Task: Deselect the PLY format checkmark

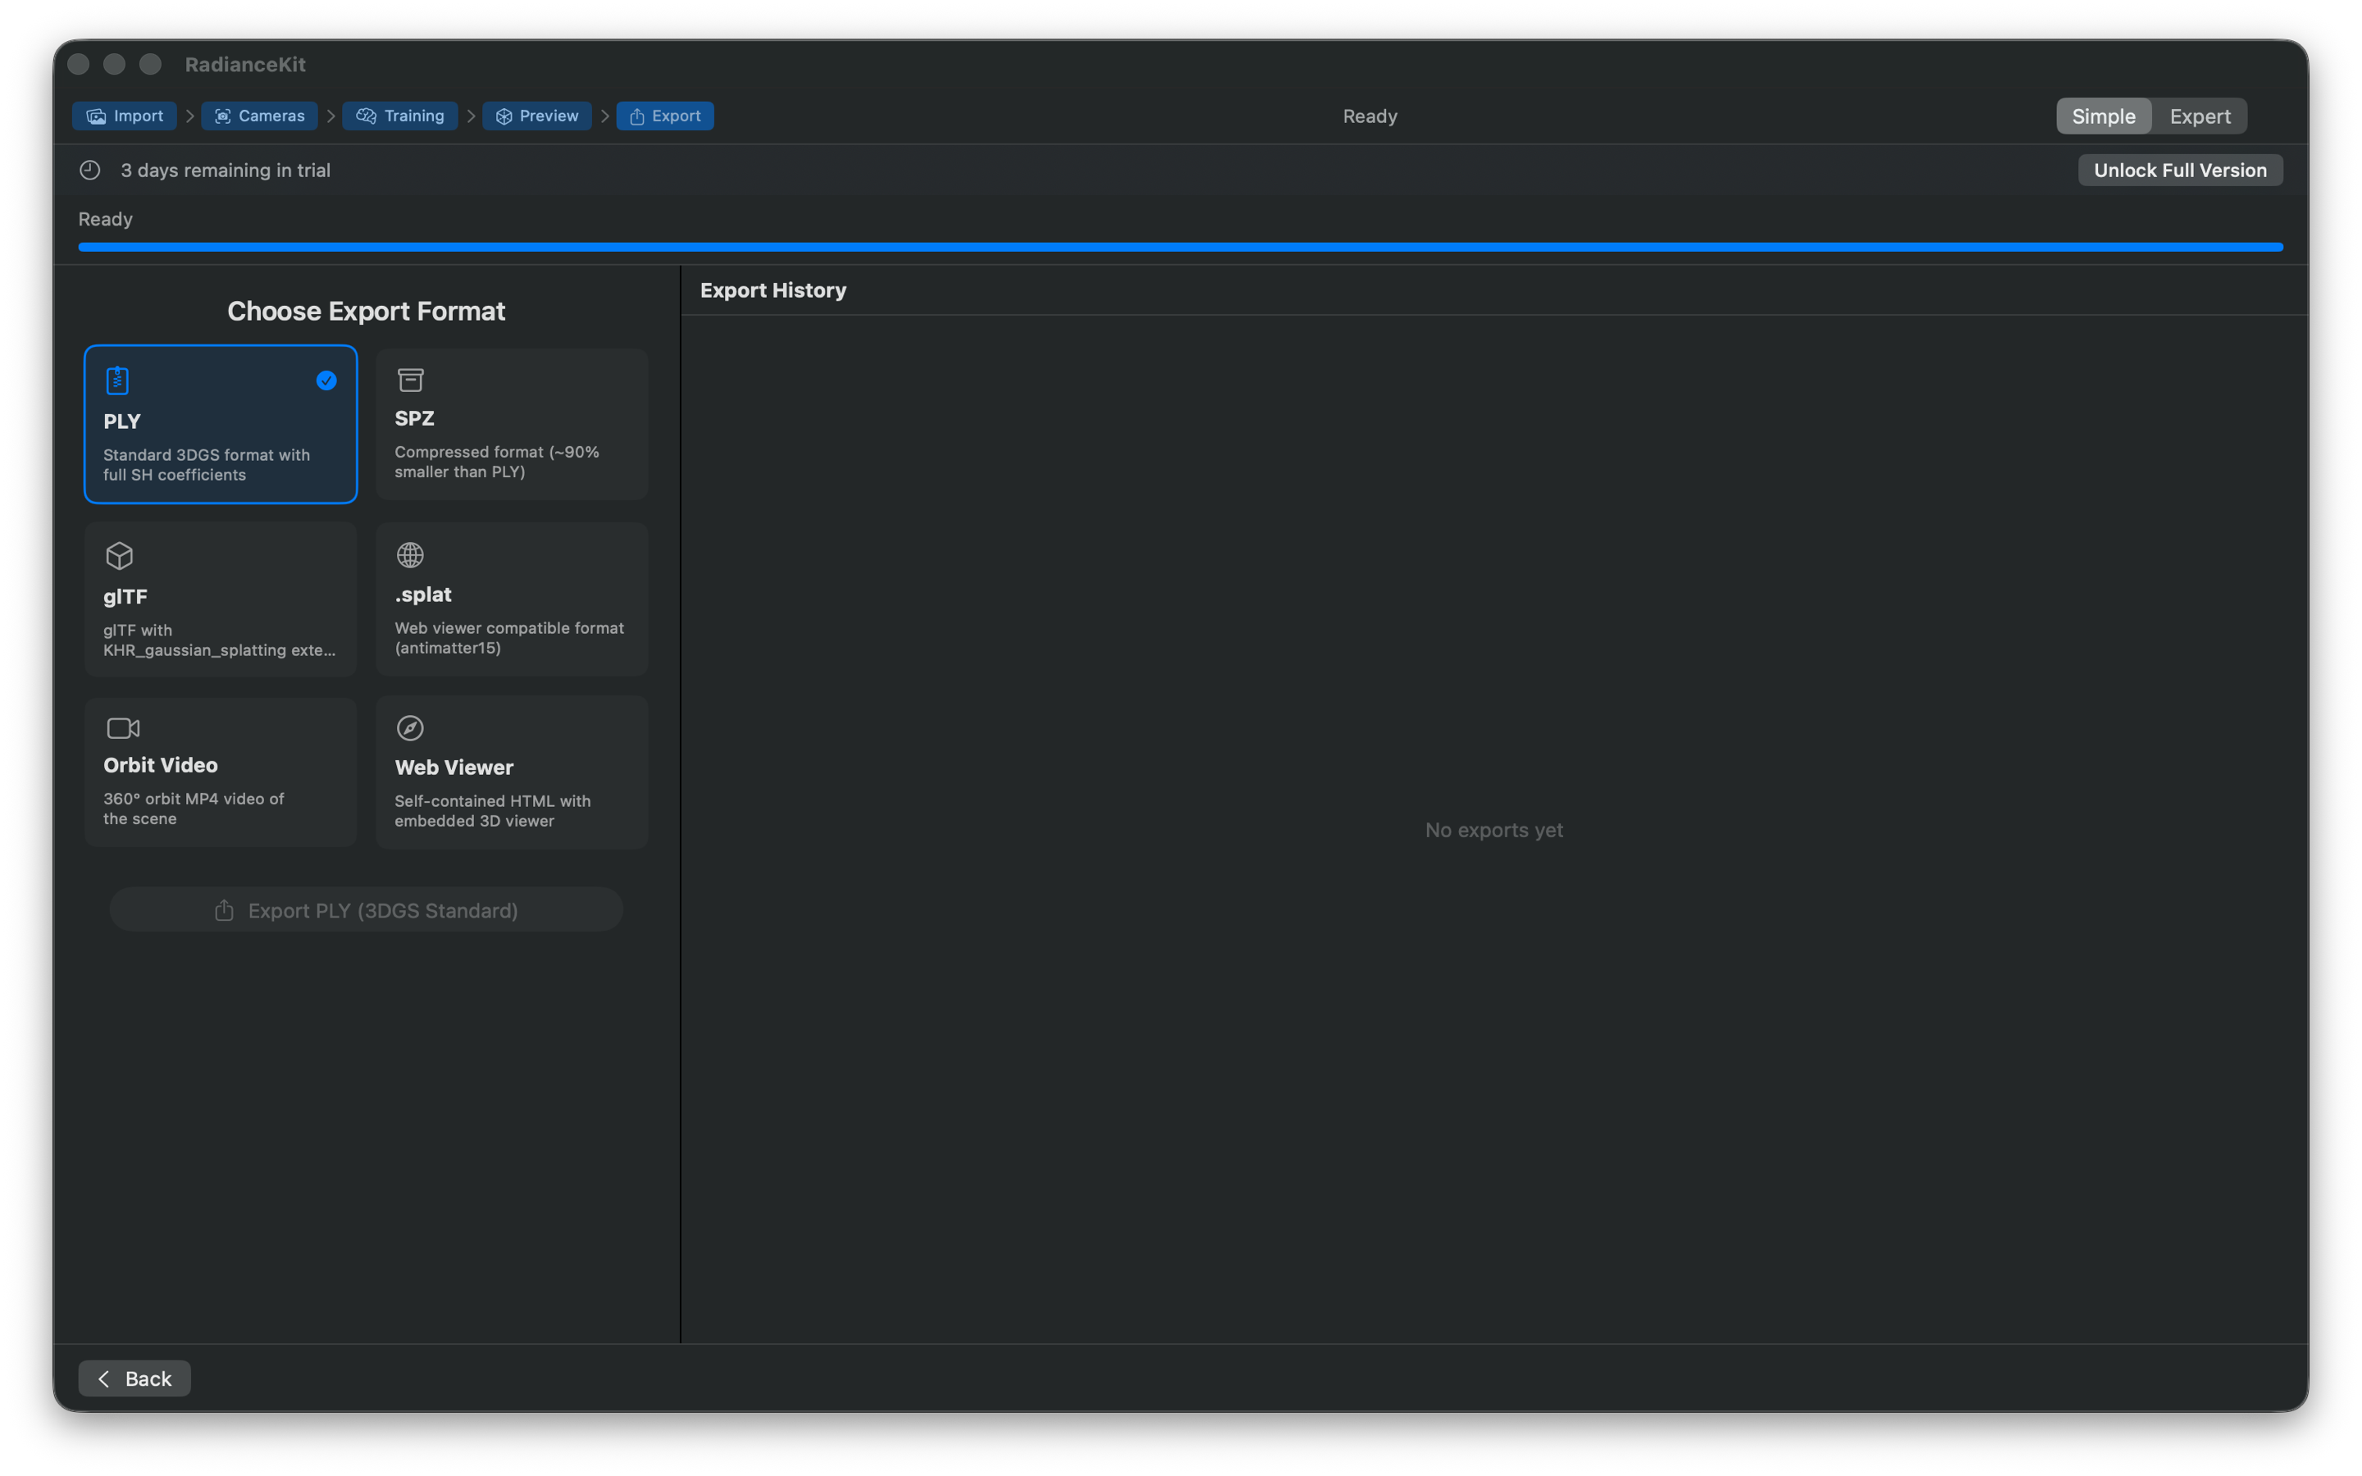Action: tap(326, 380)
